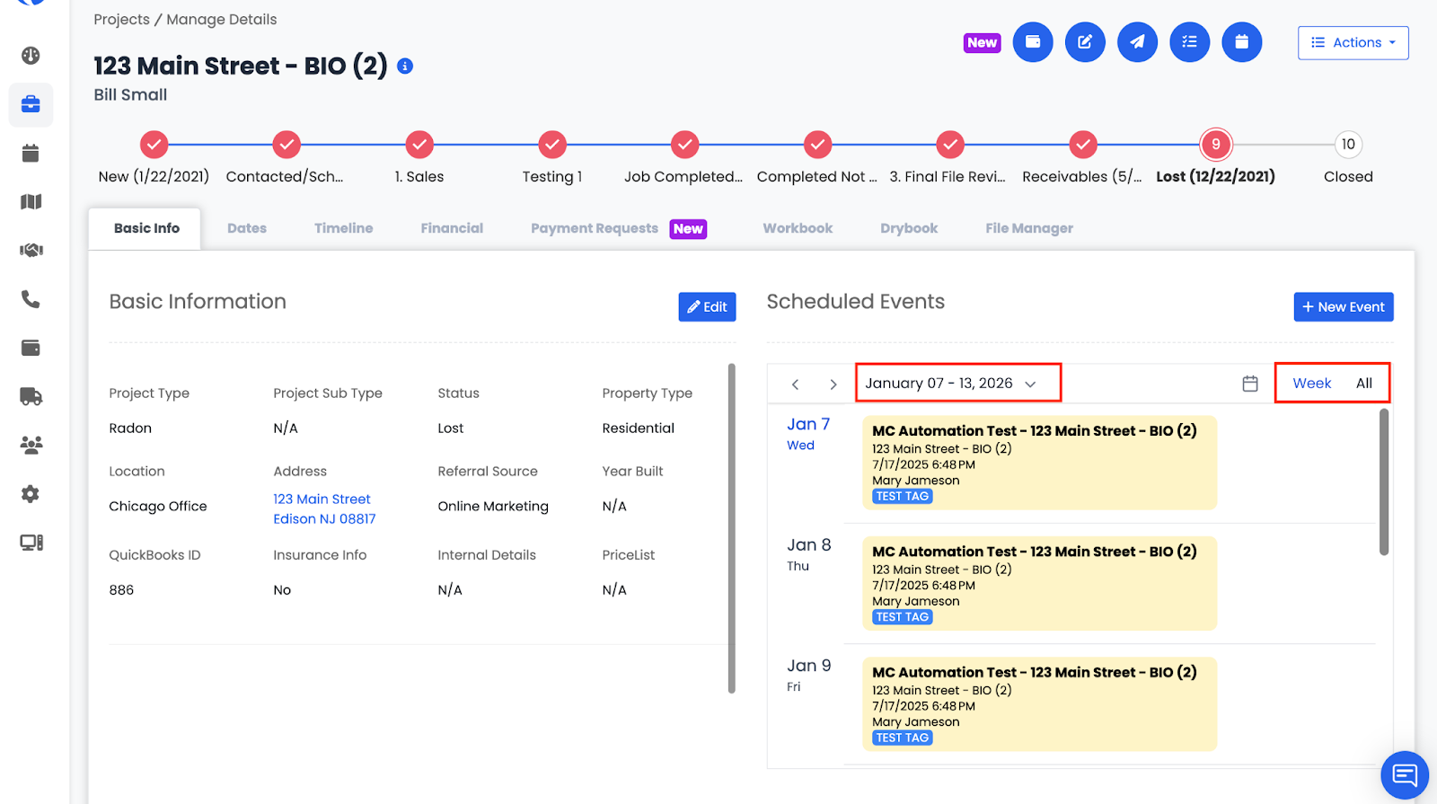Open the date picker calendar icon in events
The image size is (1437, 804).
(x=1249, y=384)
